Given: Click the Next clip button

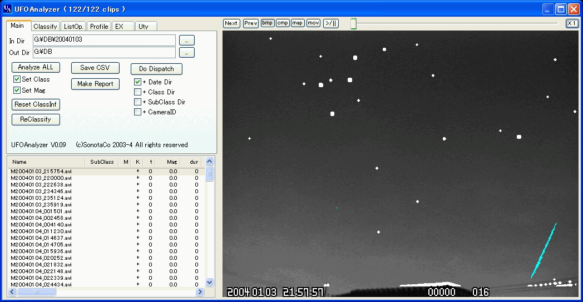Looking at the screenshot, I should 231,23.
